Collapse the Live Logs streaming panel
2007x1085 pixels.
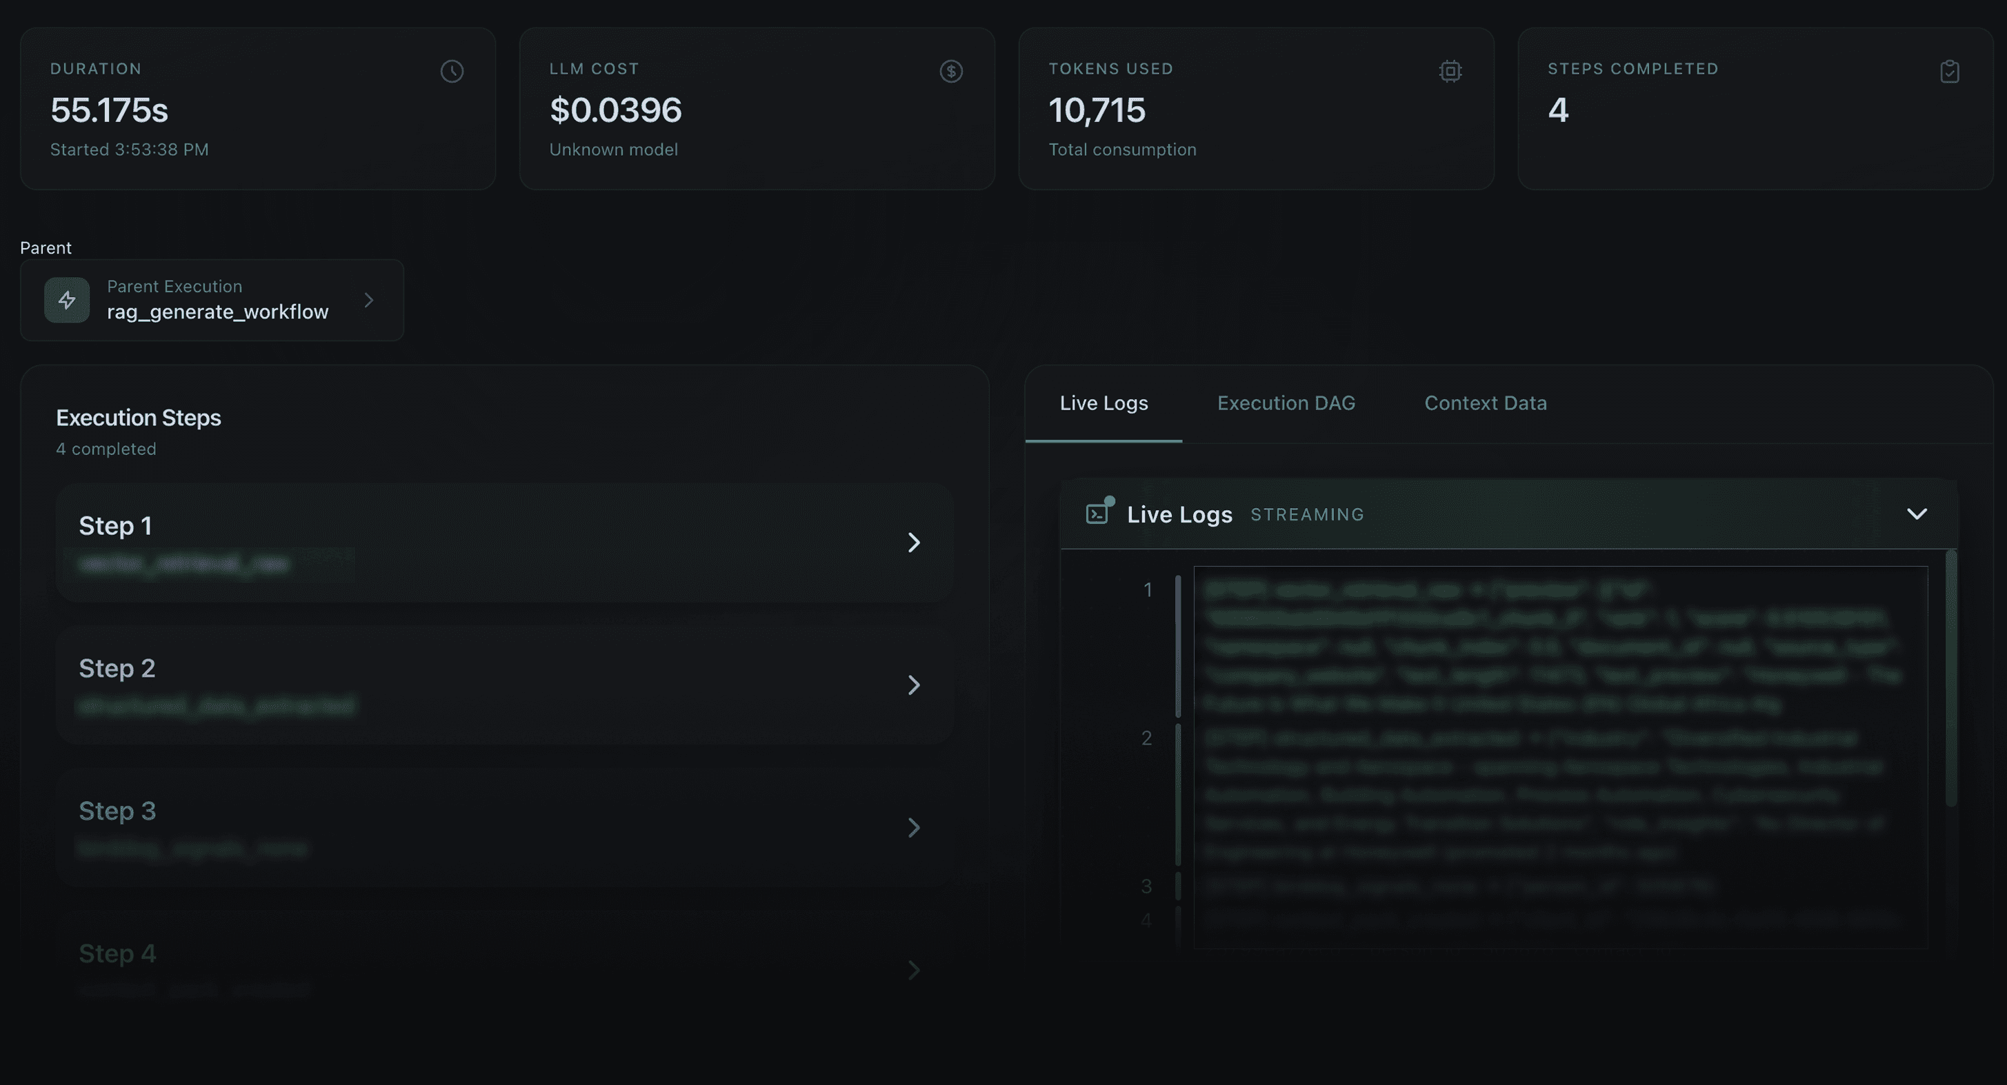[1917, 514]
